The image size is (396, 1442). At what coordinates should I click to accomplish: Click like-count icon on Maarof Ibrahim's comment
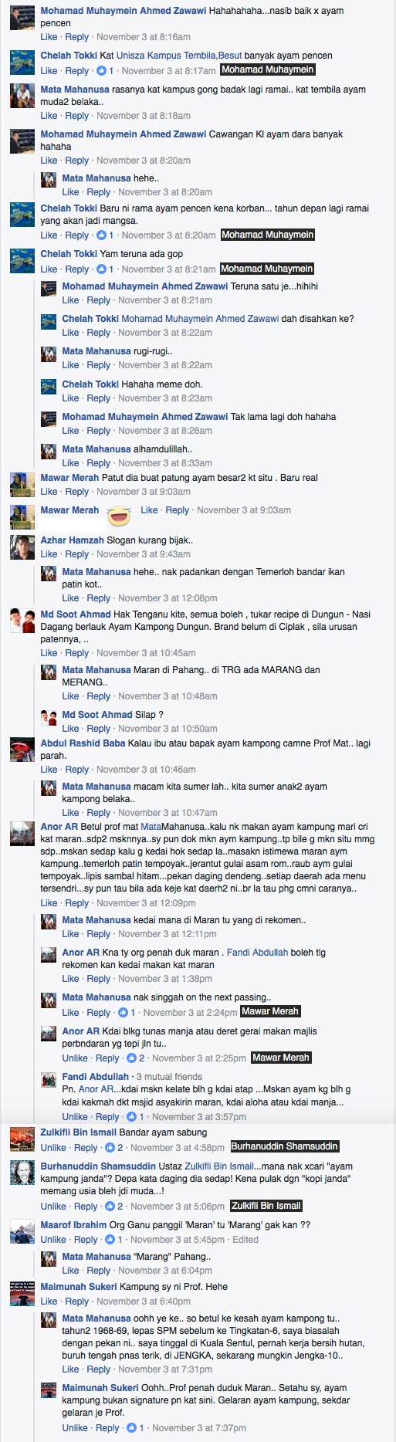[x=110, y=1240]
